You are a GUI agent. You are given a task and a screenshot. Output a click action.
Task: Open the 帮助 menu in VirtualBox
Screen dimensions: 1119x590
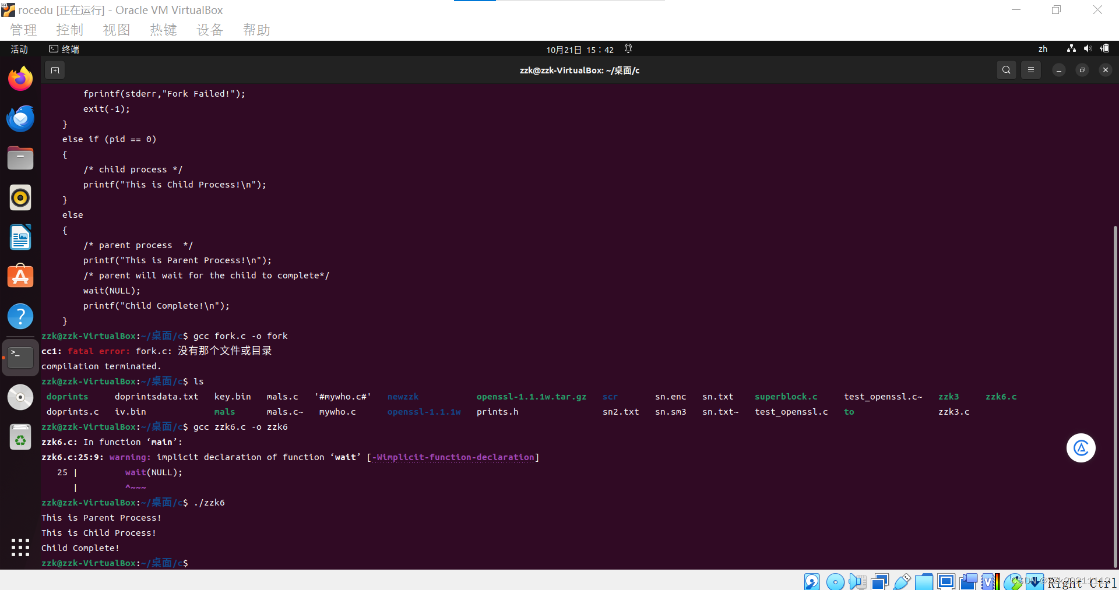(256, 30)
